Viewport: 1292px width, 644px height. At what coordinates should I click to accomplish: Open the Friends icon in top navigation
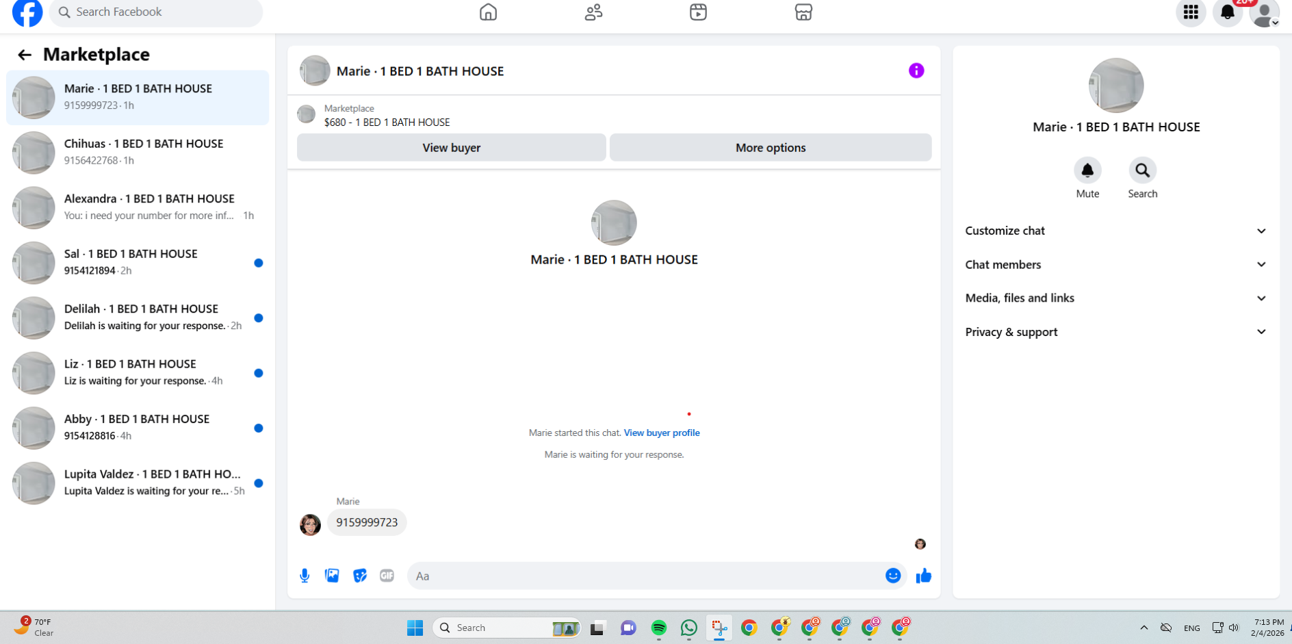point(593,12)
